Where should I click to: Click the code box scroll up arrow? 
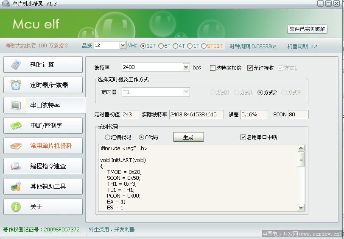tap(301, 148)
